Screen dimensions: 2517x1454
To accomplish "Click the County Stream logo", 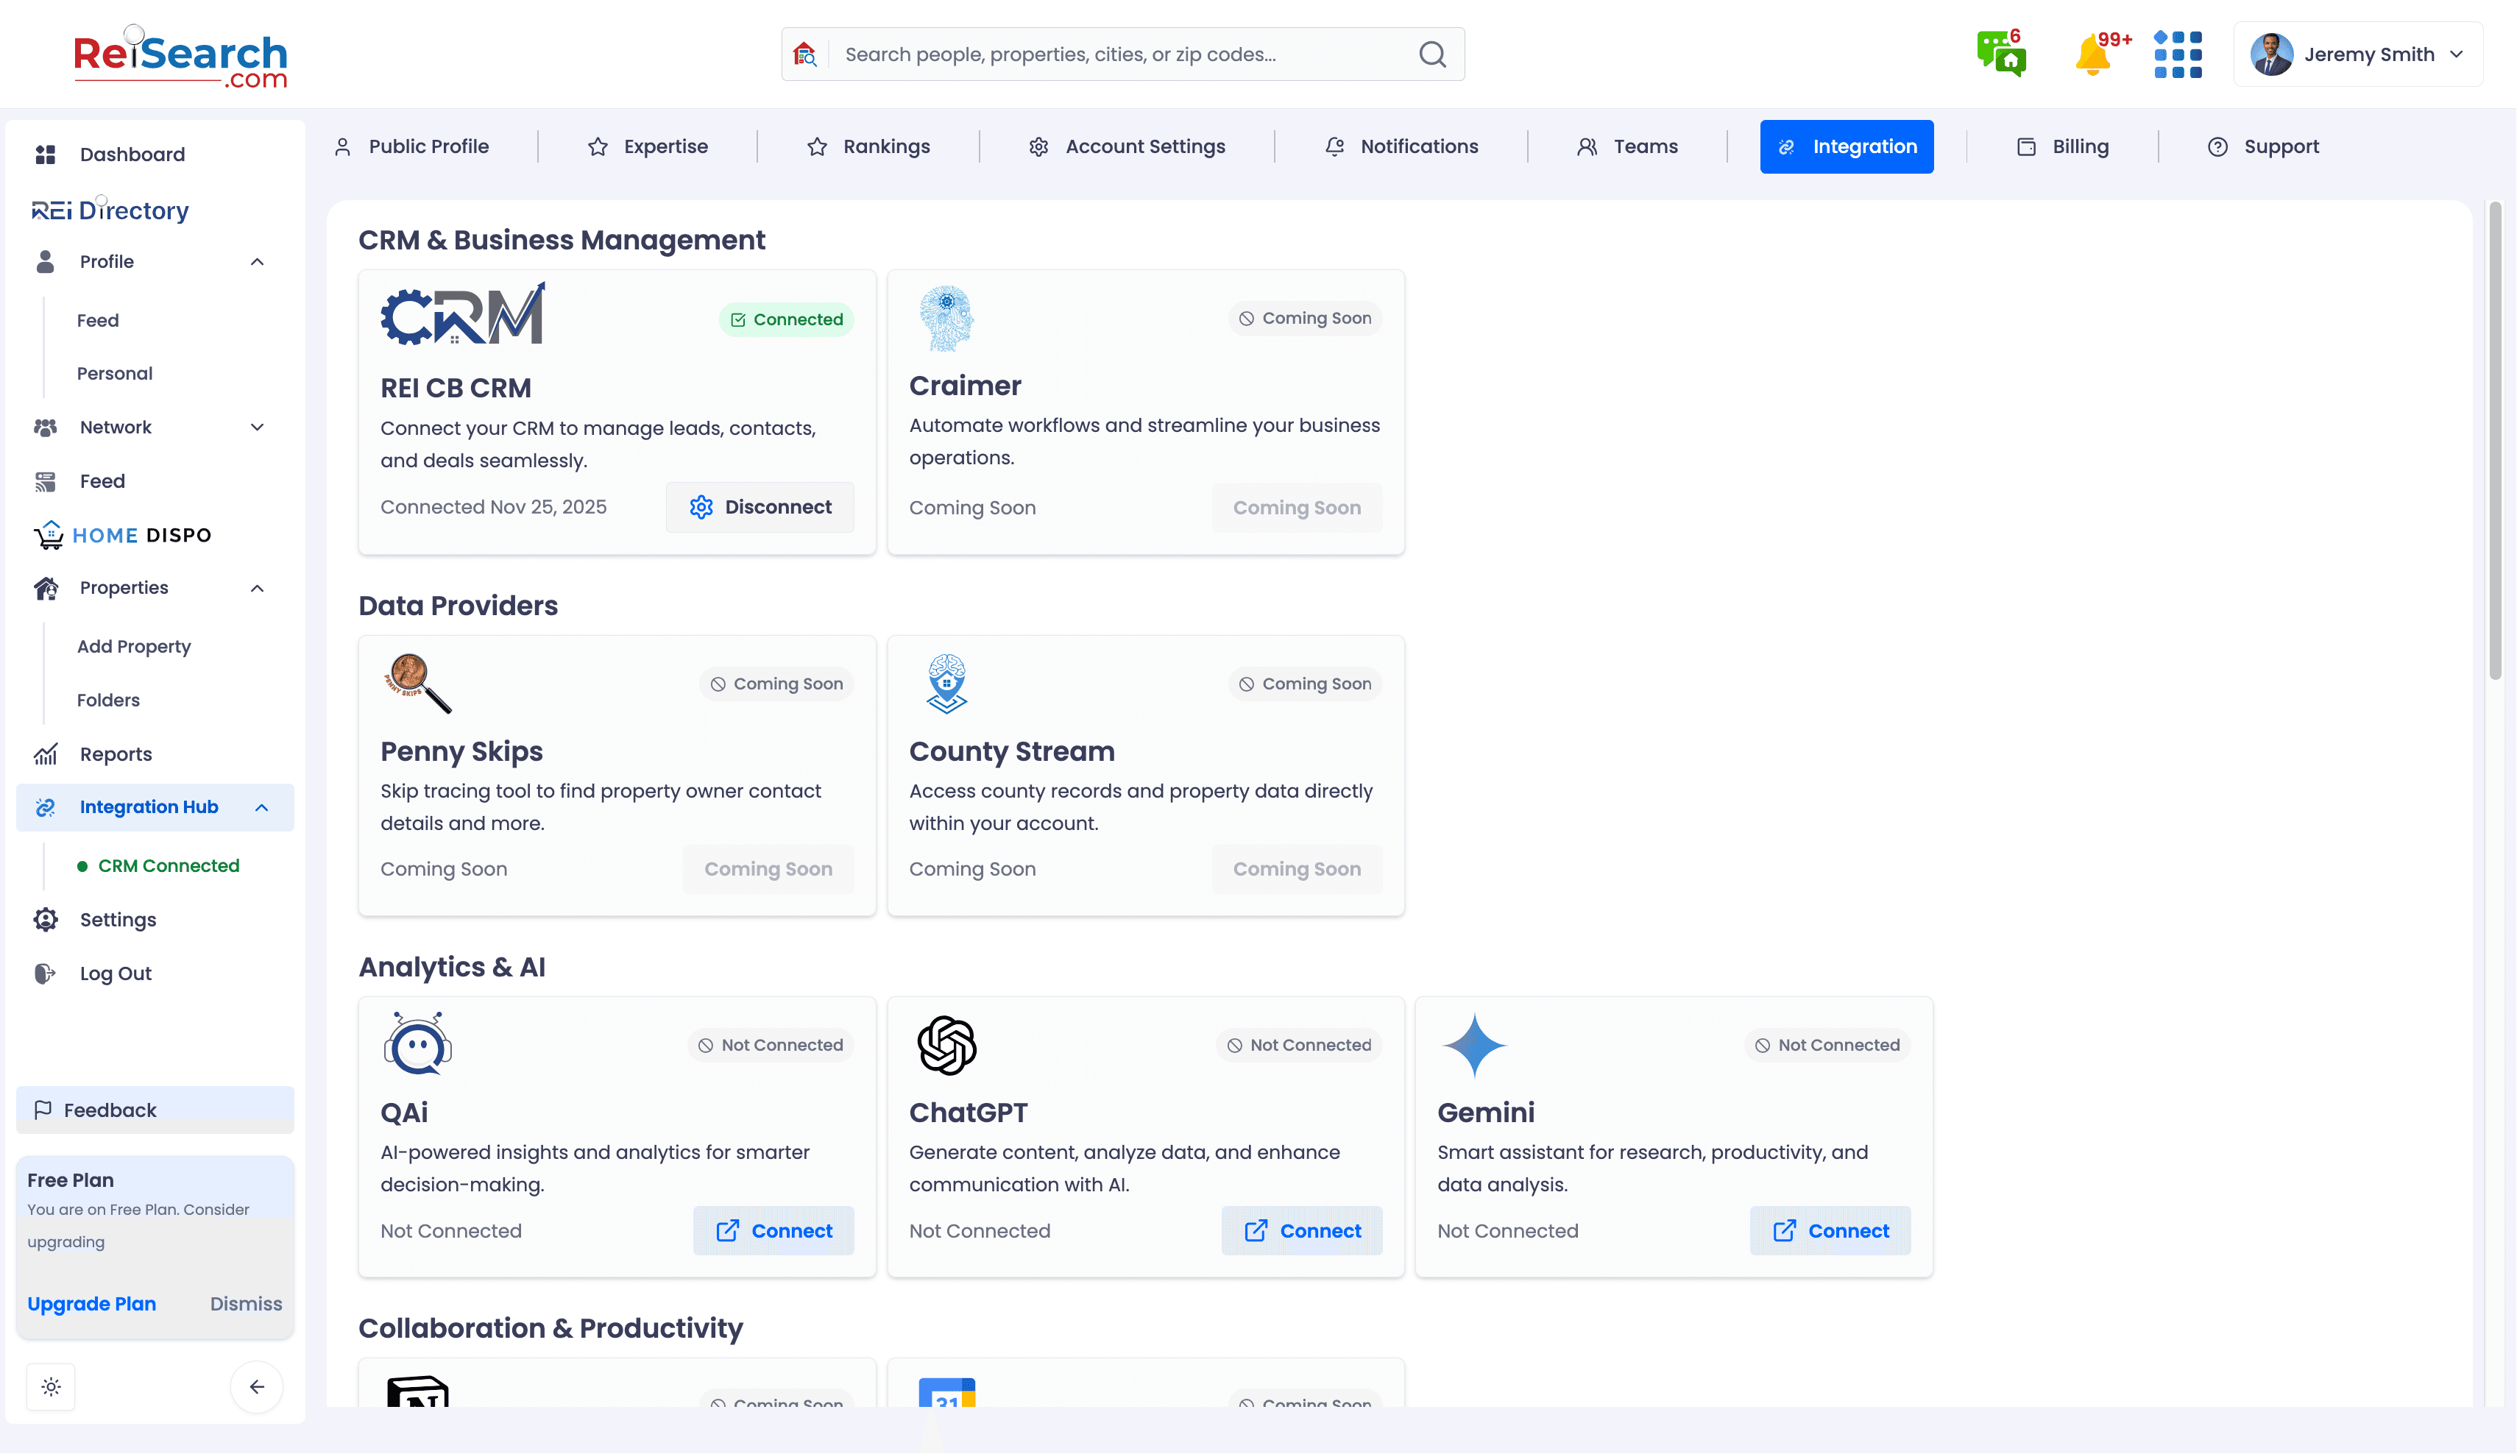I will tap(946, 683).
